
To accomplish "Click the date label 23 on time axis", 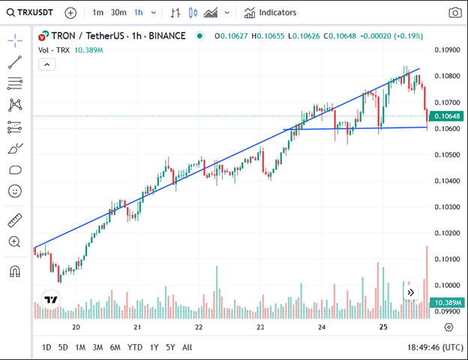I will click(x=260, y=327).
